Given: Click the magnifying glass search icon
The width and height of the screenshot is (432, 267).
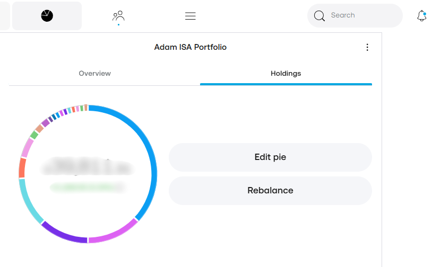Looking at the screenshot, I should click(319, 16).
